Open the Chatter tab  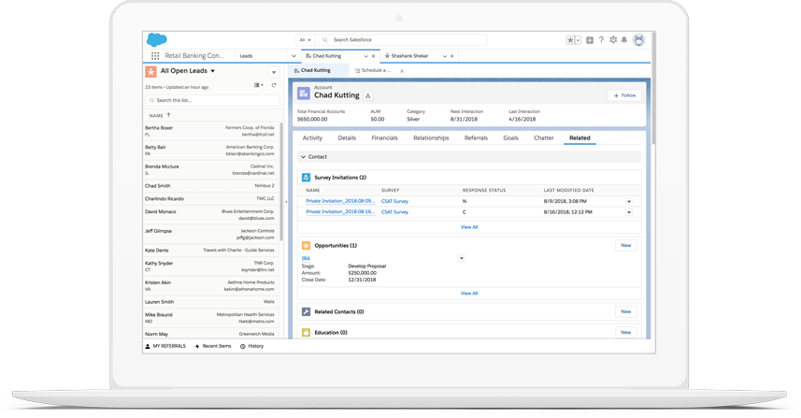coord(543,137)
